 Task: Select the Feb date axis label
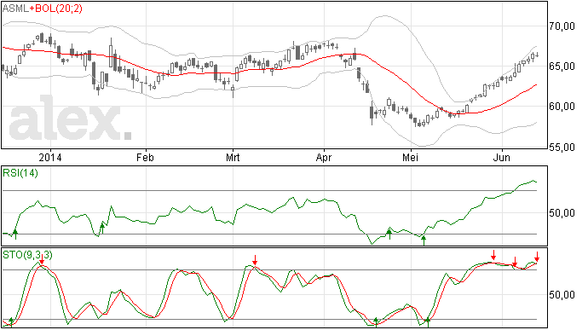coord(145,158)
